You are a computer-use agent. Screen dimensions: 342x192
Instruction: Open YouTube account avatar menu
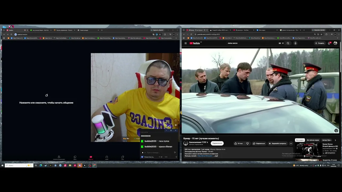(x=335, y=43)
